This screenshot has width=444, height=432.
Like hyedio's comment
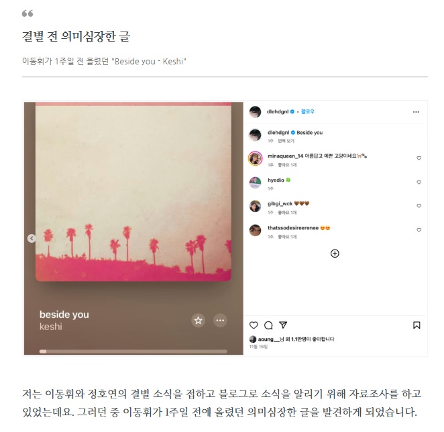(419, 182)
